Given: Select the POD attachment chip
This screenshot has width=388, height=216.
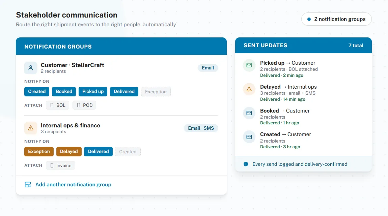Looking at the screenshot, I should (x=84, y=105).
